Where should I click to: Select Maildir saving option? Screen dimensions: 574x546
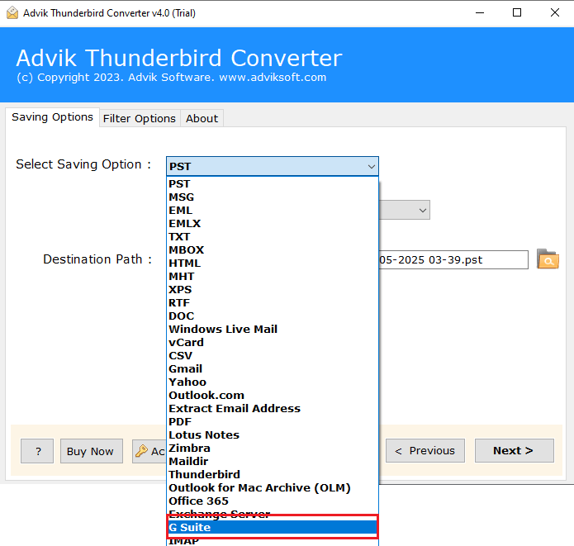(x=273, y=462)
